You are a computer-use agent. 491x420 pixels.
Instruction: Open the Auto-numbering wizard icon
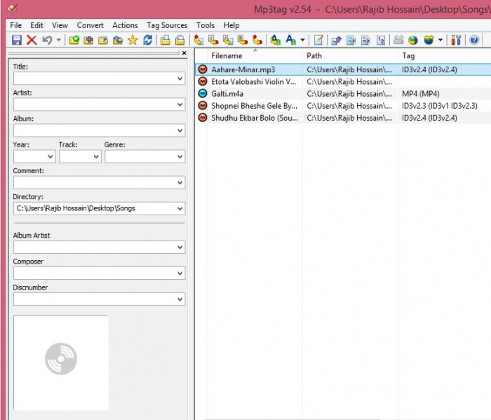click(x=380, y=40)
